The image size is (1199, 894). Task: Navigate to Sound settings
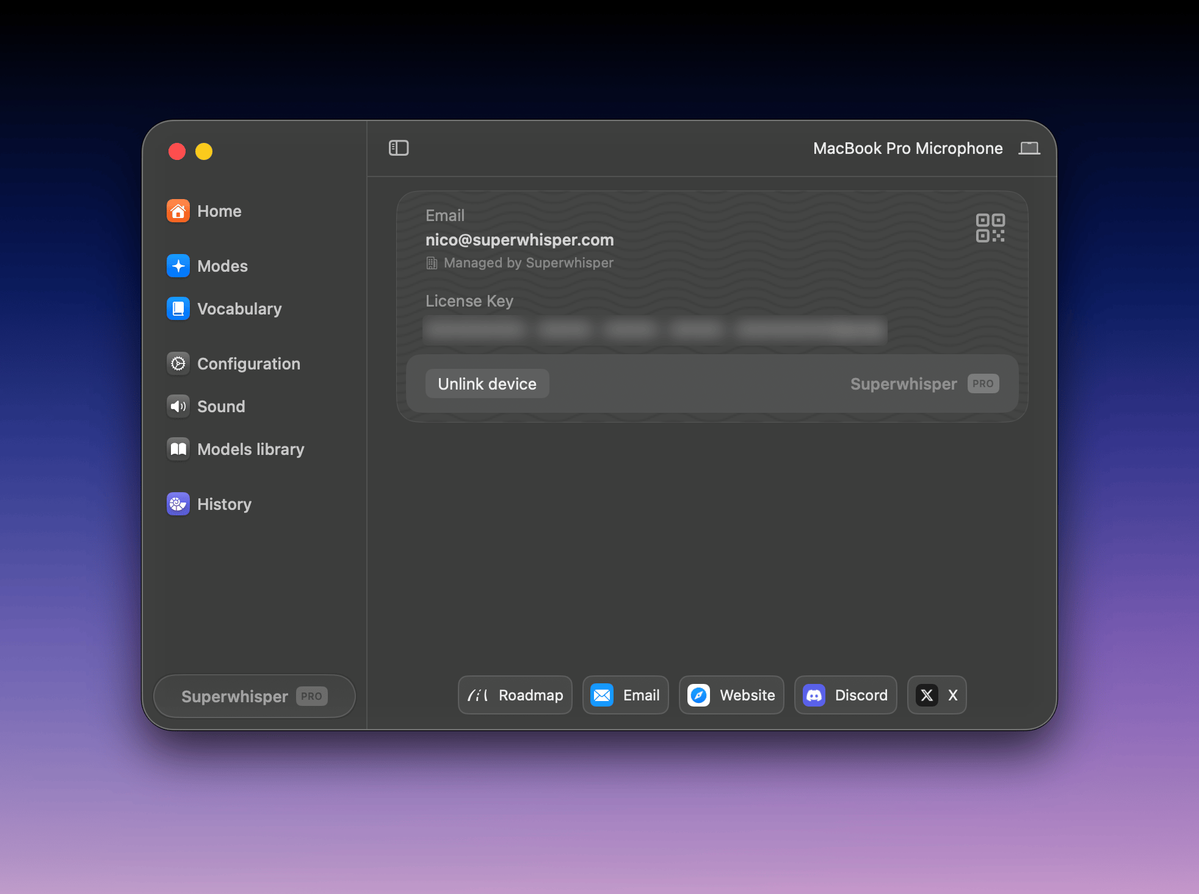click(x=222, y=407)
